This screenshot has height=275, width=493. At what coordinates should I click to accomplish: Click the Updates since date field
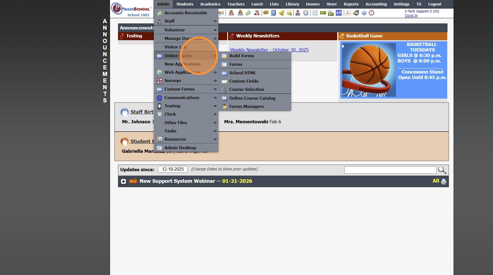pos(172,169)
